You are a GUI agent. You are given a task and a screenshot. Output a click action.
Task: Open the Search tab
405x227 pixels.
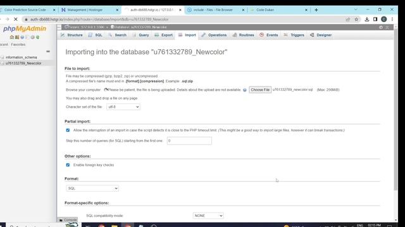[118, 35]
